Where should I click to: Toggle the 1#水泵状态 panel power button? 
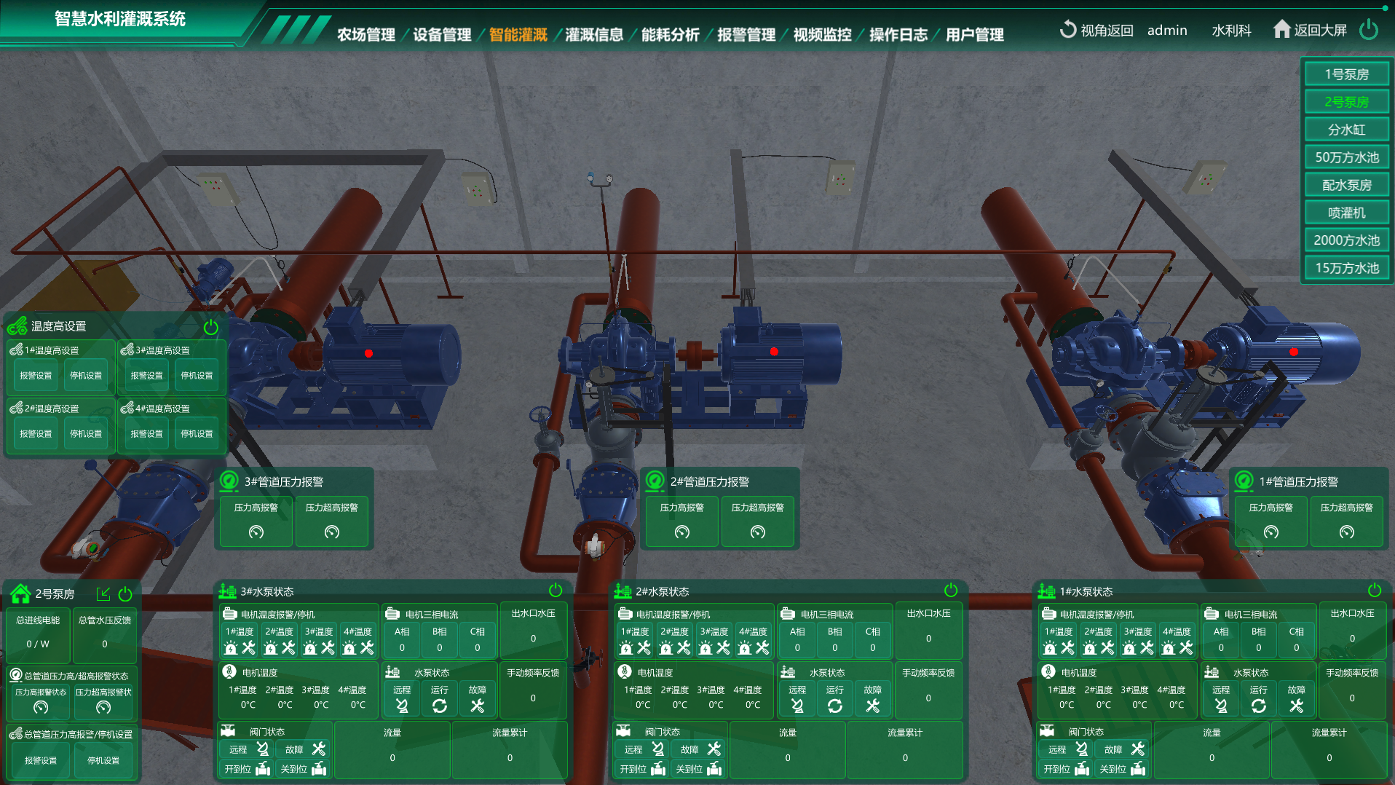1375,590
